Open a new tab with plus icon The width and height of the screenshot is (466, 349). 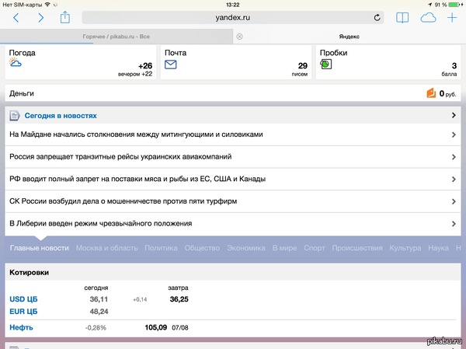pos(452,17)
